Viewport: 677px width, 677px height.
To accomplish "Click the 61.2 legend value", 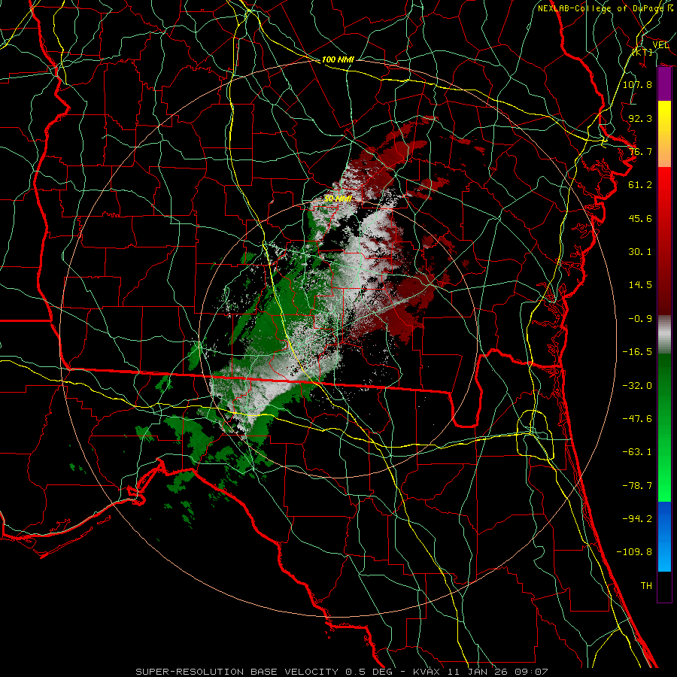I will 640,185.
